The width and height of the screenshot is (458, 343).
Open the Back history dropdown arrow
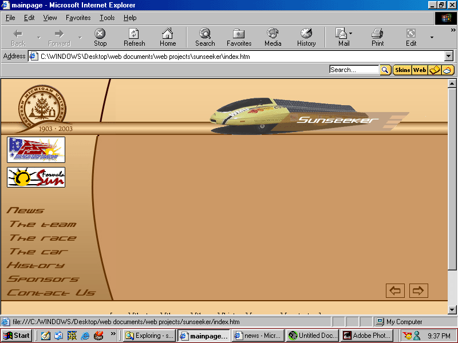click(38, 38)
